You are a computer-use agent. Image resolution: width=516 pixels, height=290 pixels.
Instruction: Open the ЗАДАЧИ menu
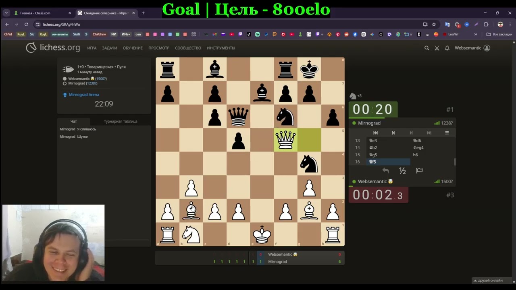tap(110, 48)
